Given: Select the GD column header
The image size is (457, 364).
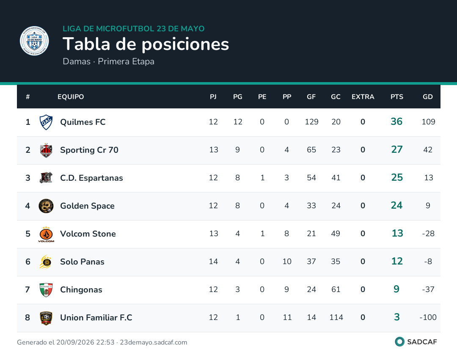Looking at the screenshot, I should pos(427,97).
